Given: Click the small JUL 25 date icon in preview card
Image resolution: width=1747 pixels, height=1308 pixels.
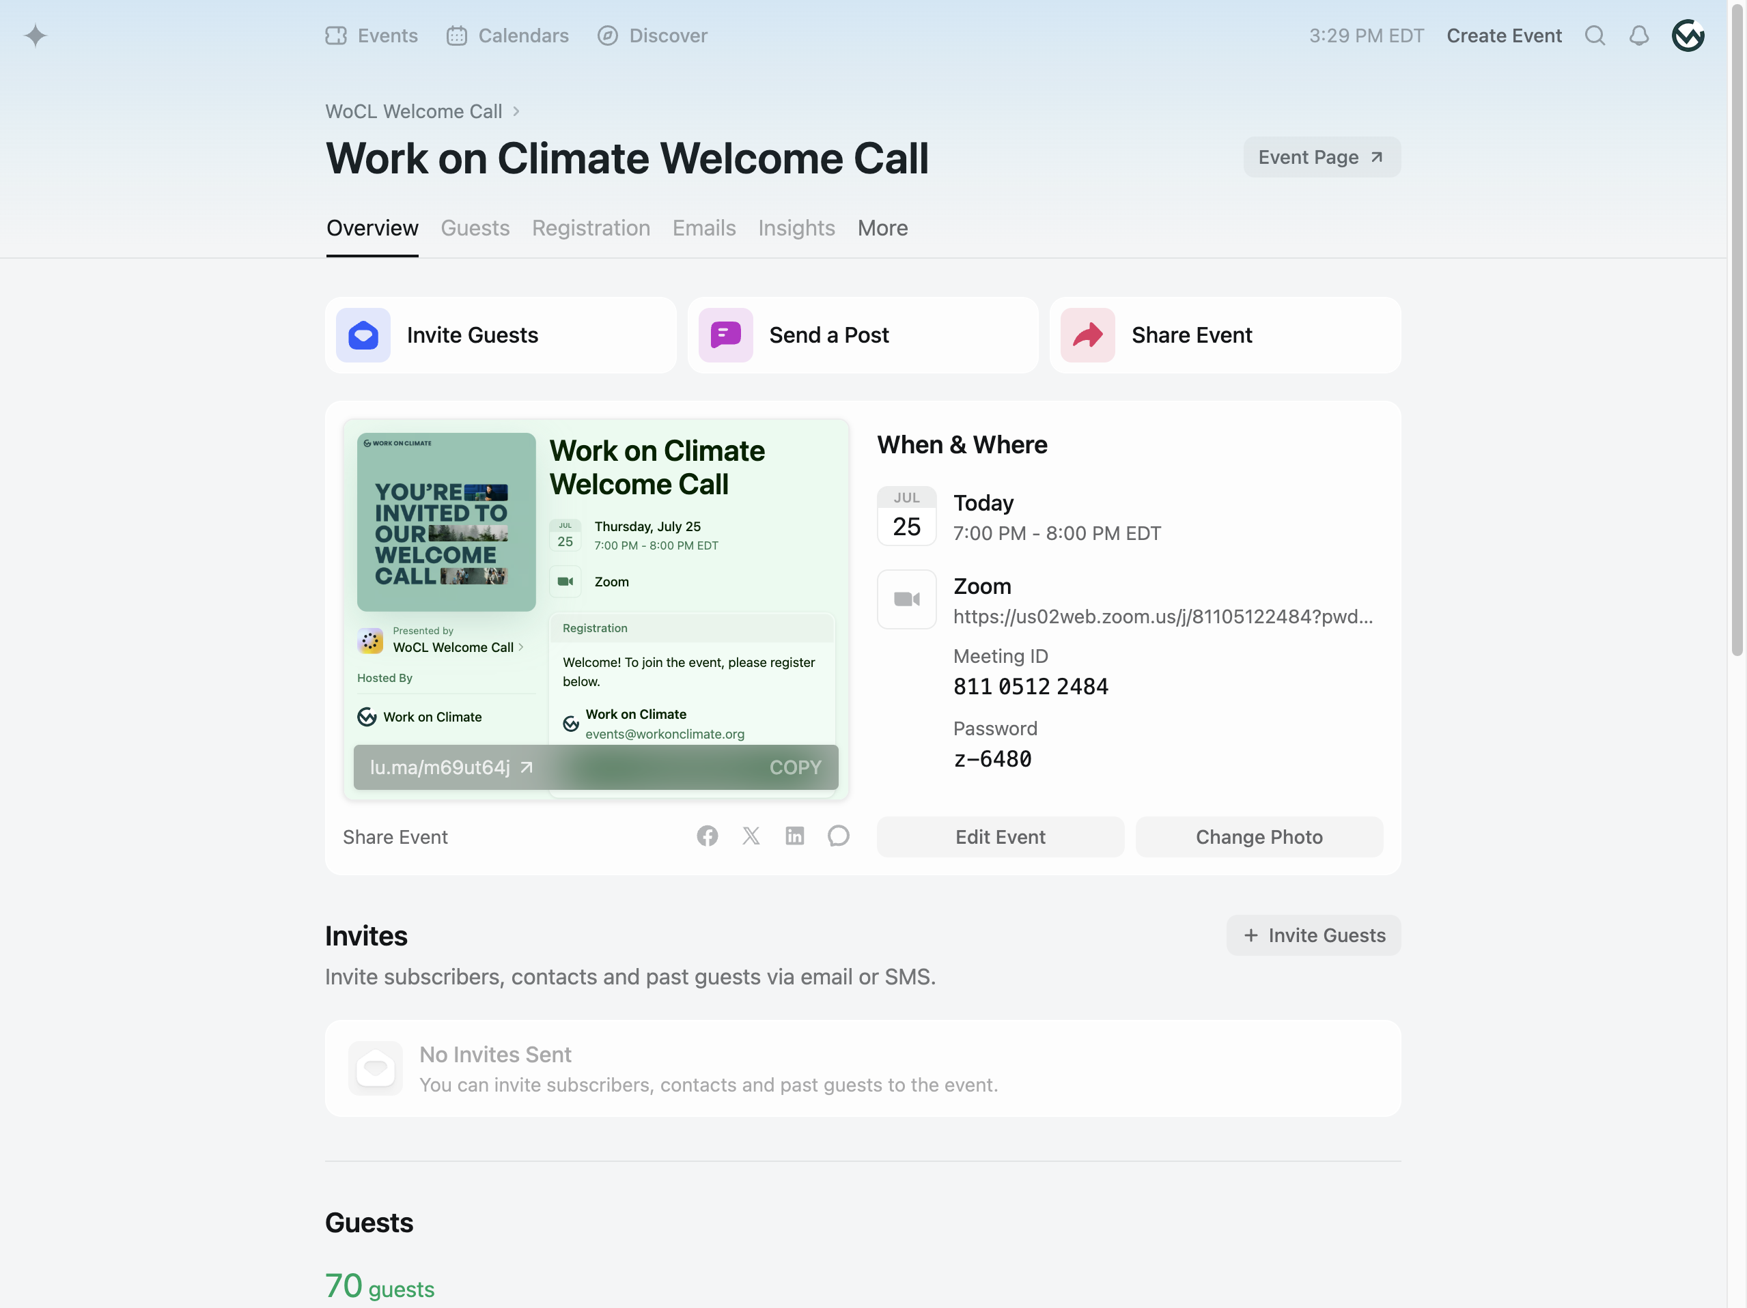Looking at the screenshot, I should [x=565, y=535].
